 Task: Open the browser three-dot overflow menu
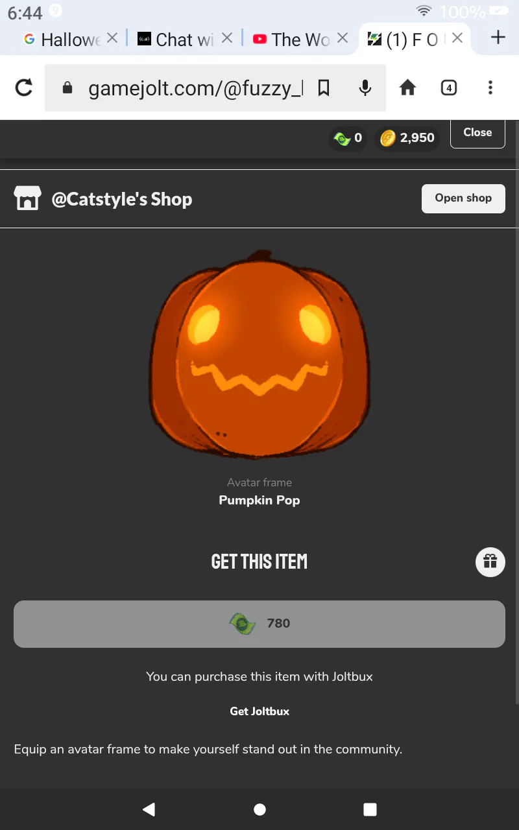(x=490, y=88)
